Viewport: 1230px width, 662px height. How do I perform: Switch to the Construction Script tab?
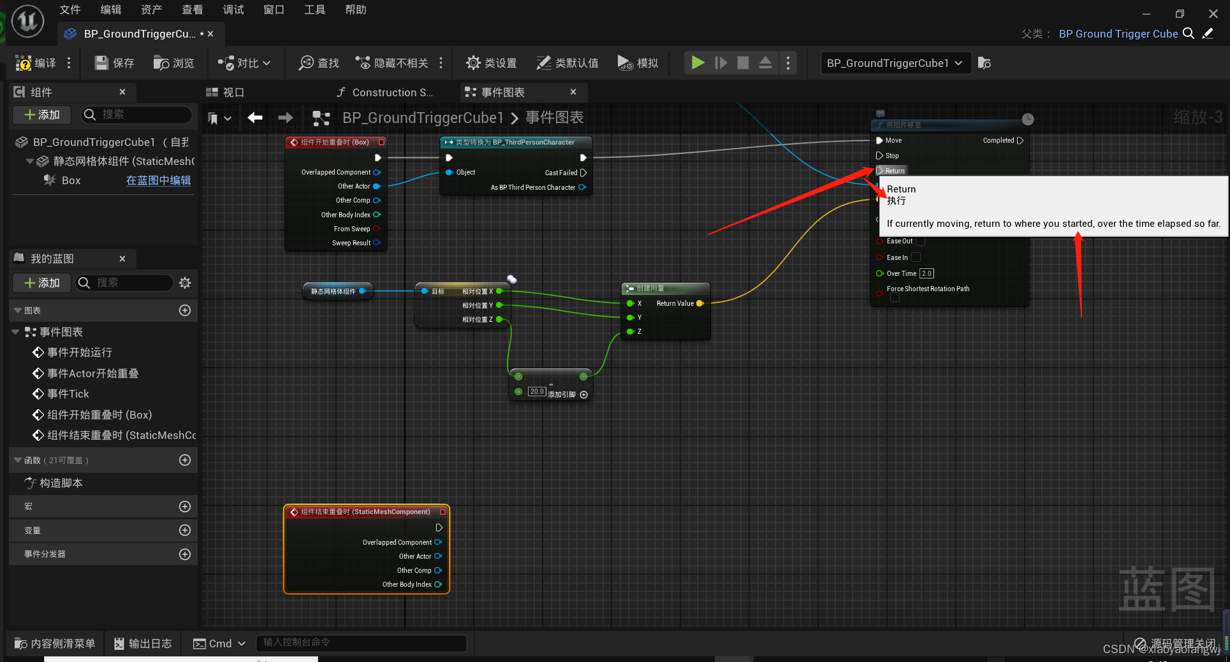click(385, 92)
